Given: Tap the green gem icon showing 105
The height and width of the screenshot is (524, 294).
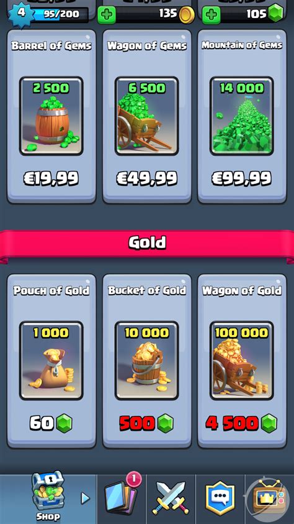Looking at the screenshot, I should 275,14.
